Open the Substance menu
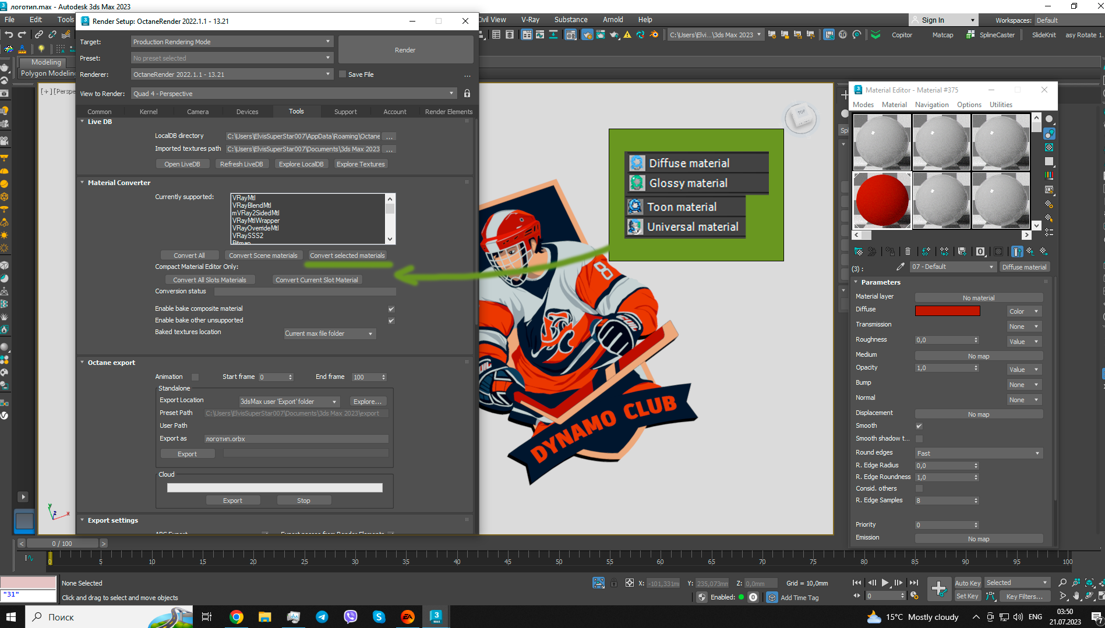 point(571,19)
